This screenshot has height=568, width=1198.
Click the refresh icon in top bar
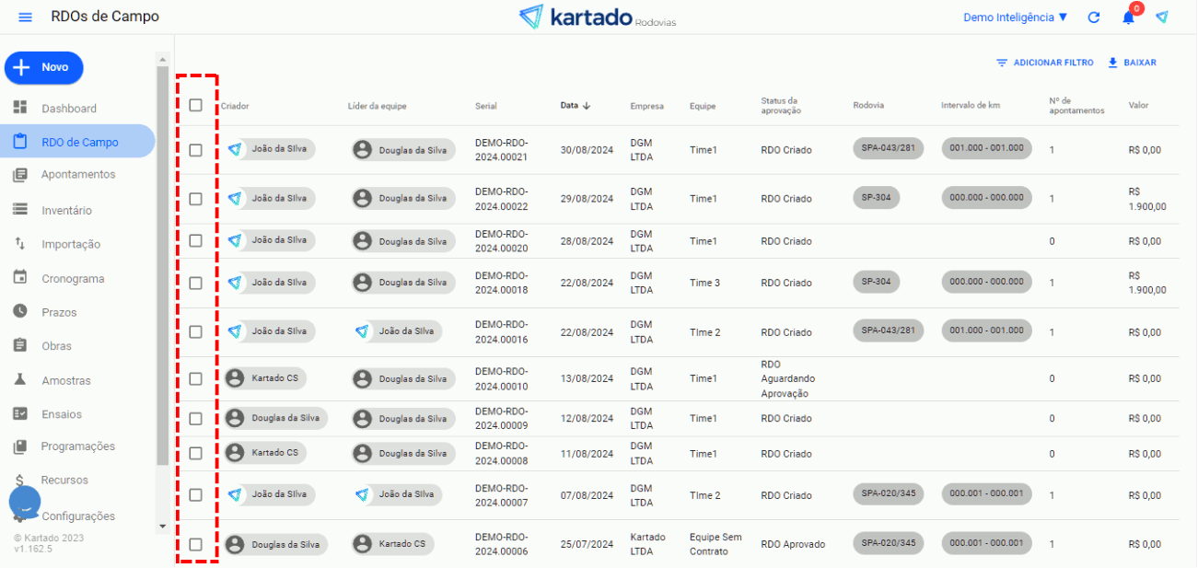pos(1094,17)
